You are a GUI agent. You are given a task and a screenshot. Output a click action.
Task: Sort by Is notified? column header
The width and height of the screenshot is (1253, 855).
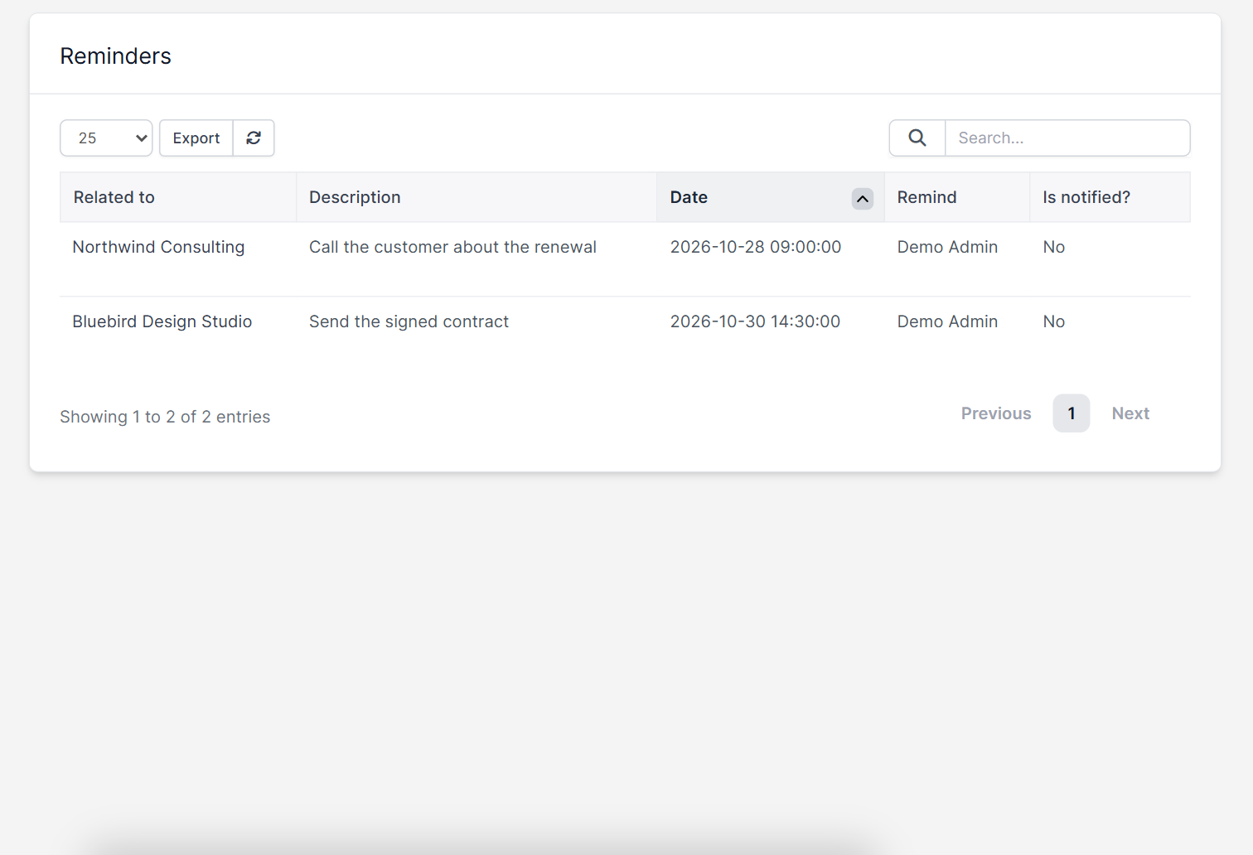(1110, 197)
